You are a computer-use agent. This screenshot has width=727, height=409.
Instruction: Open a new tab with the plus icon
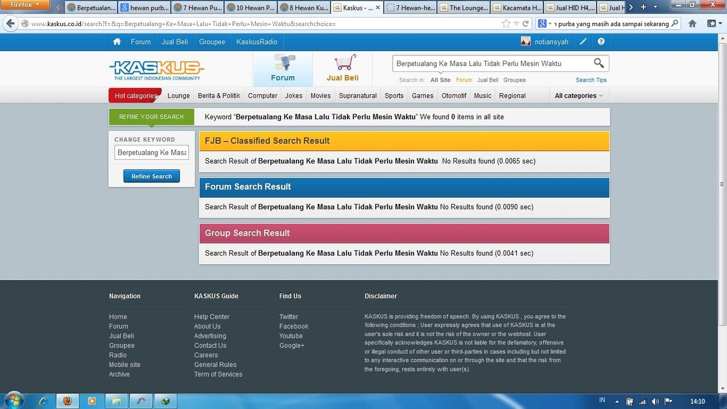(x=643, y=7)
